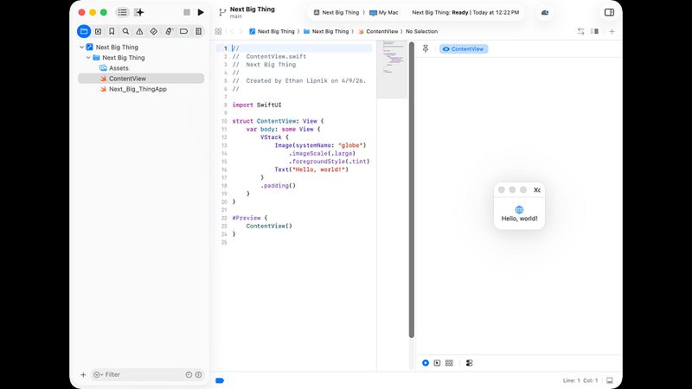Click line number 13 in gutter

point(224,145)
